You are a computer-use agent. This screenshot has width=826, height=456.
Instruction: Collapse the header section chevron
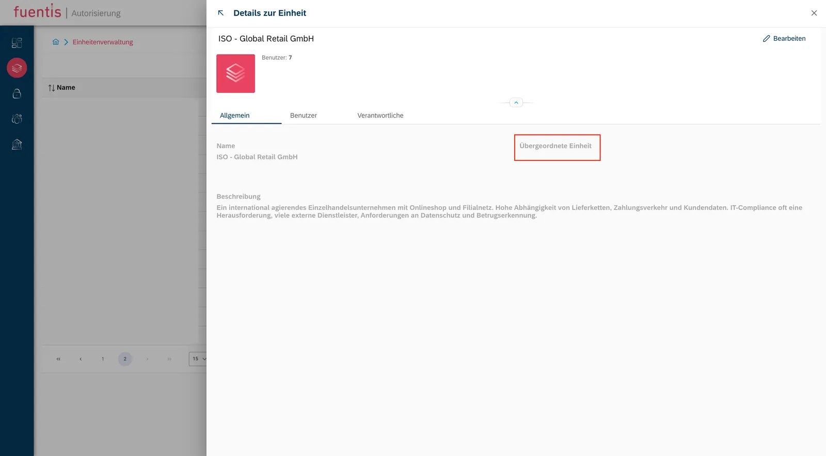(x=516, y=103)
